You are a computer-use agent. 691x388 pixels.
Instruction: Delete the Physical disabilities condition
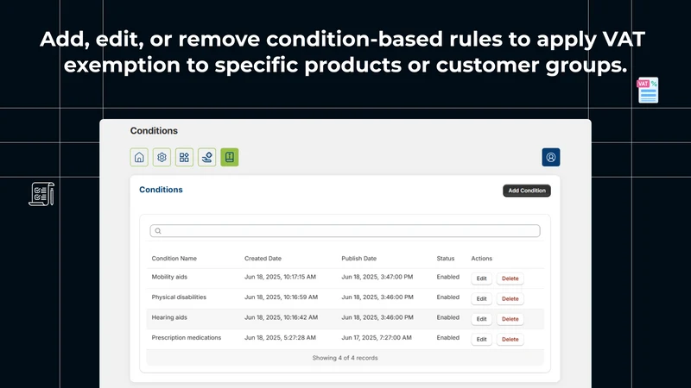pyautogui.click(x=510, y=298)
